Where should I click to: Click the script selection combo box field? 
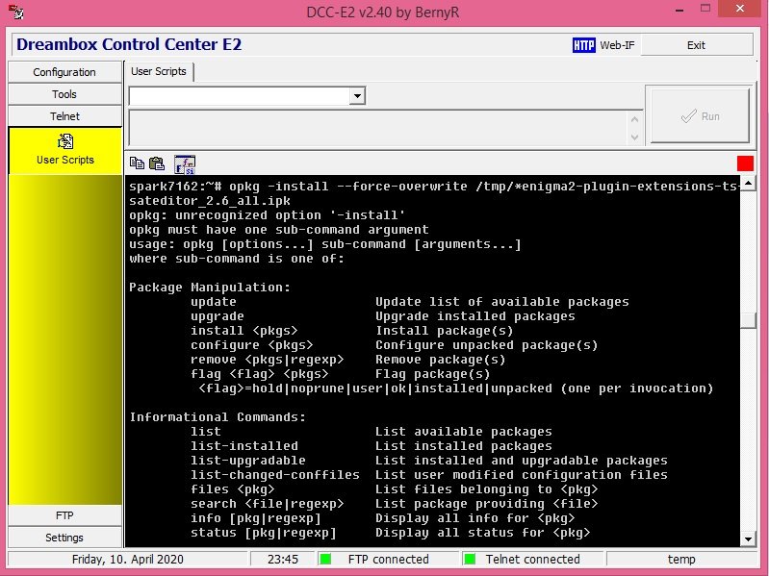click(x=240, y=95)
